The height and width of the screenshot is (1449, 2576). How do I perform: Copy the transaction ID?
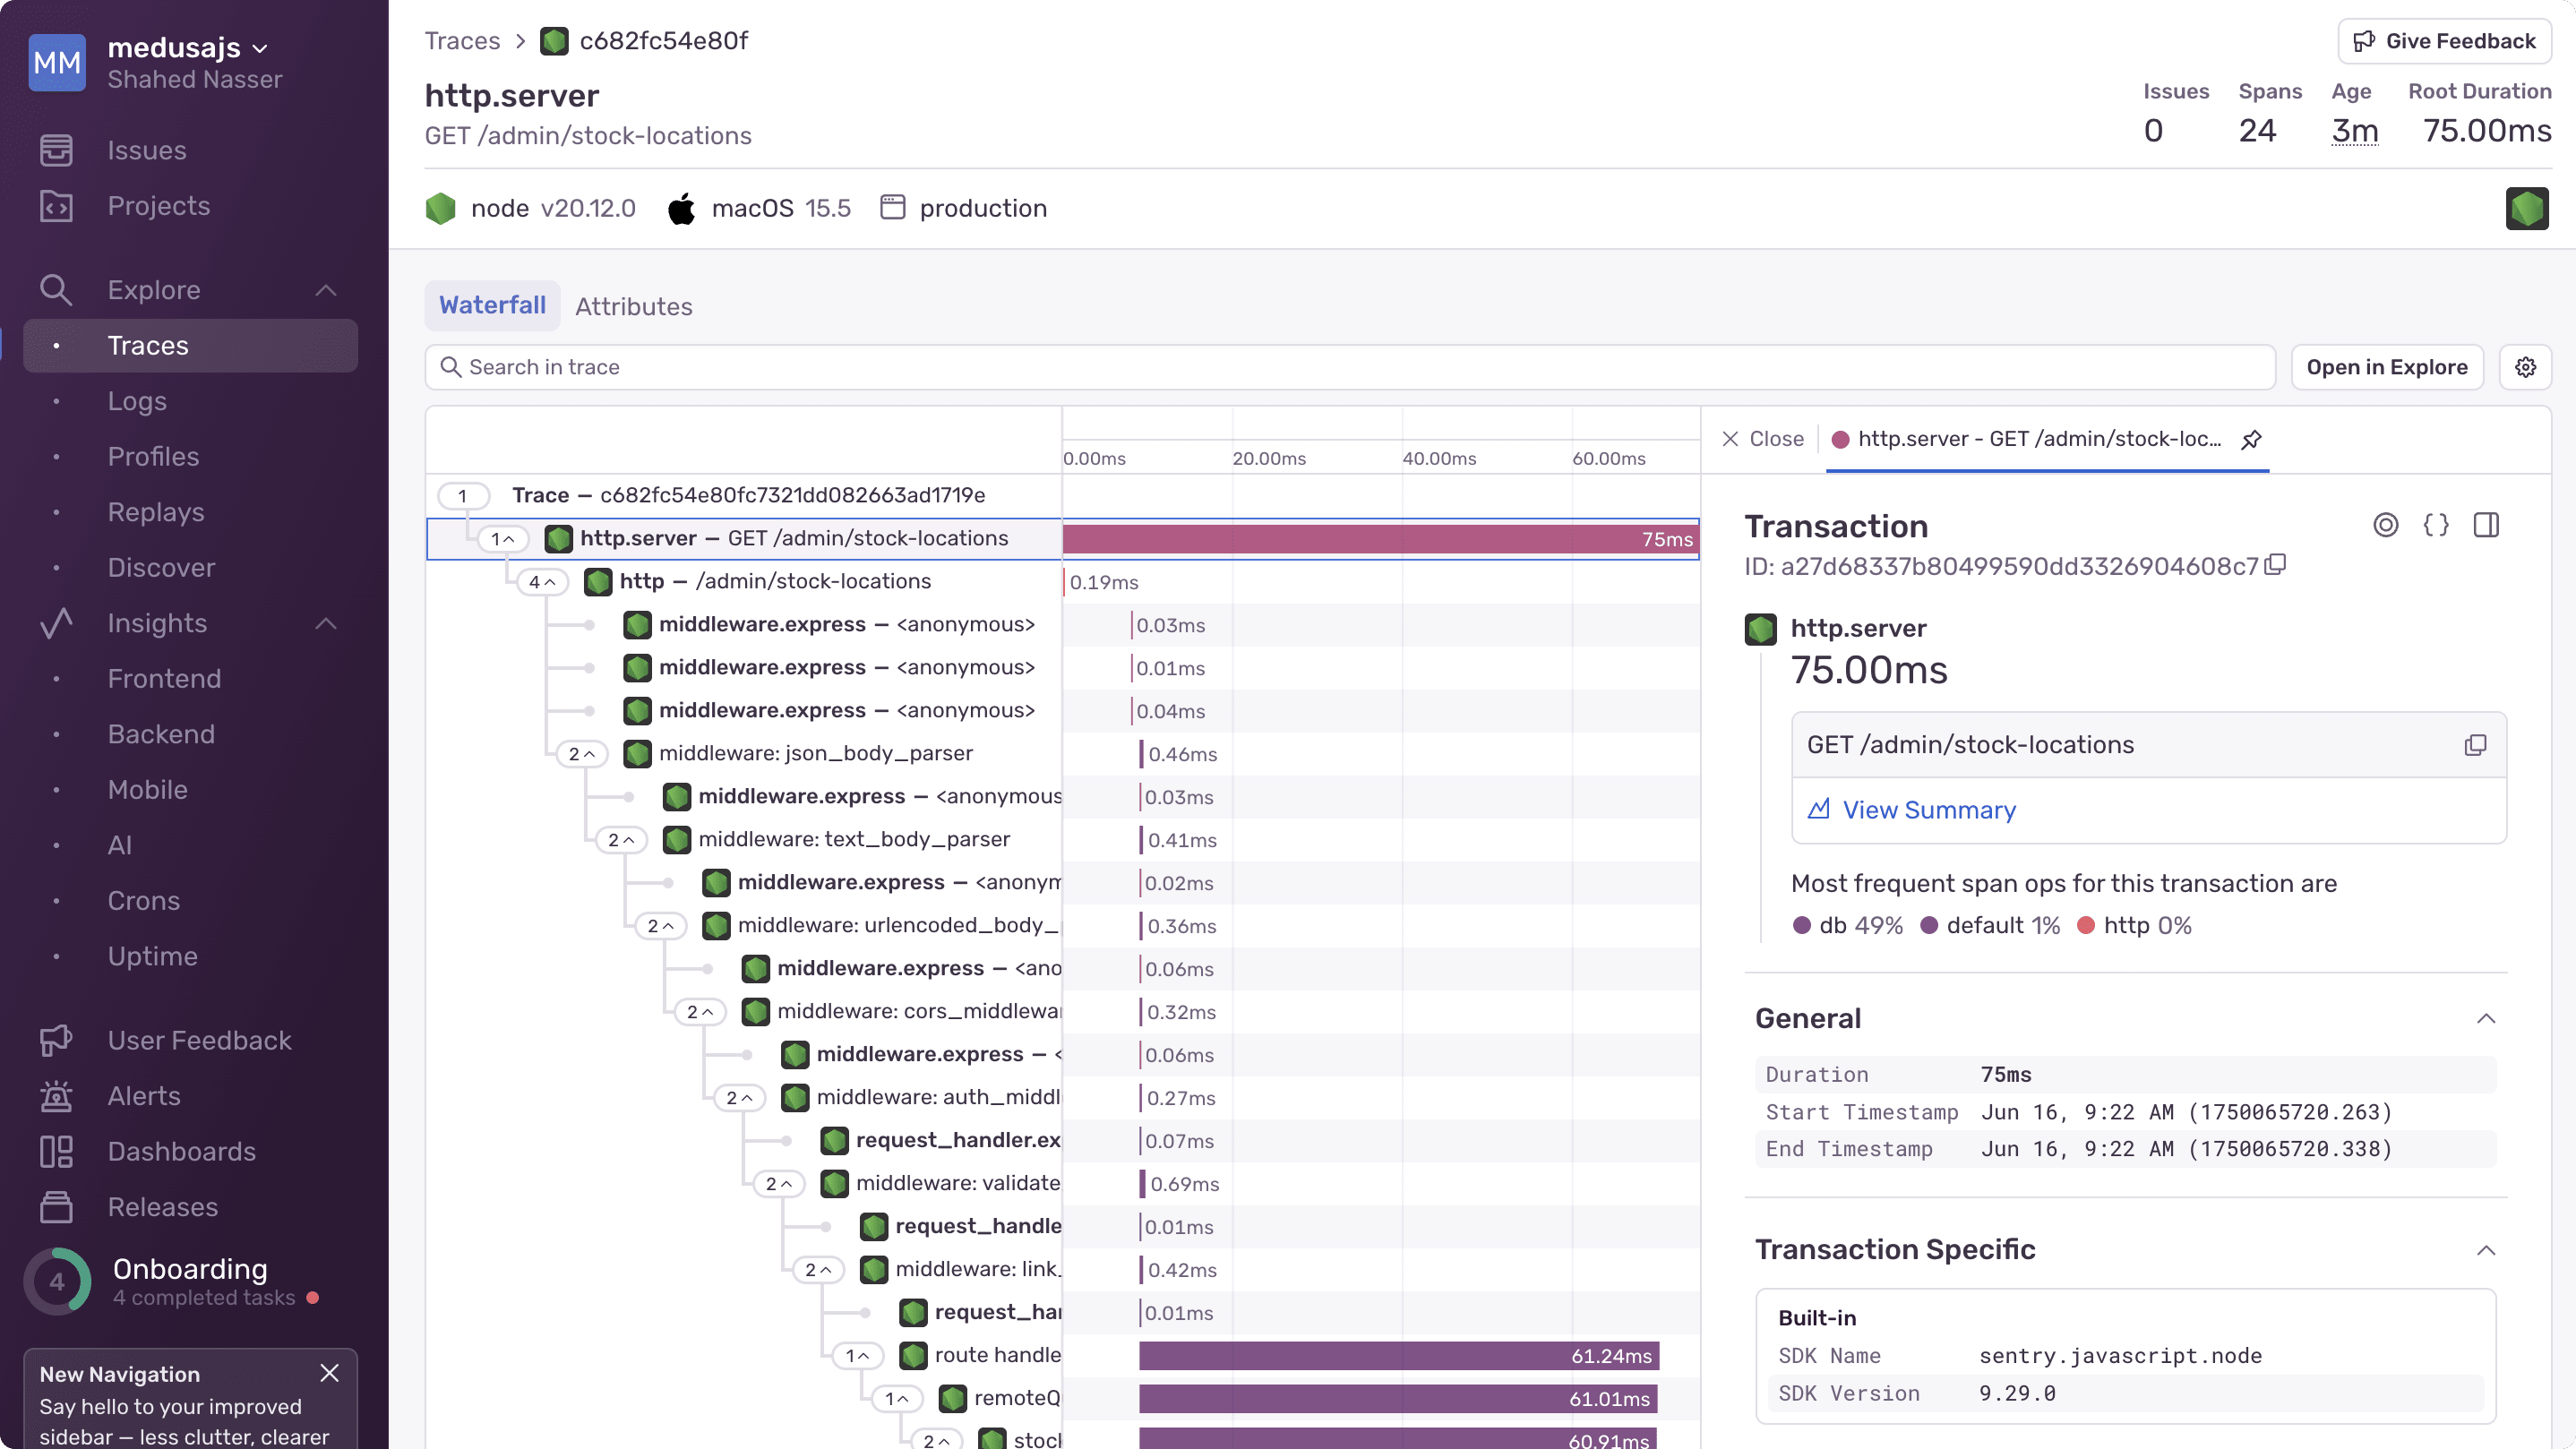2276,565
